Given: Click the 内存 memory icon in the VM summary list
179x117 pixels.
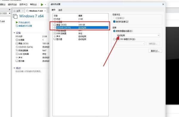Looking at the screenshot, I should click(17, 36).
